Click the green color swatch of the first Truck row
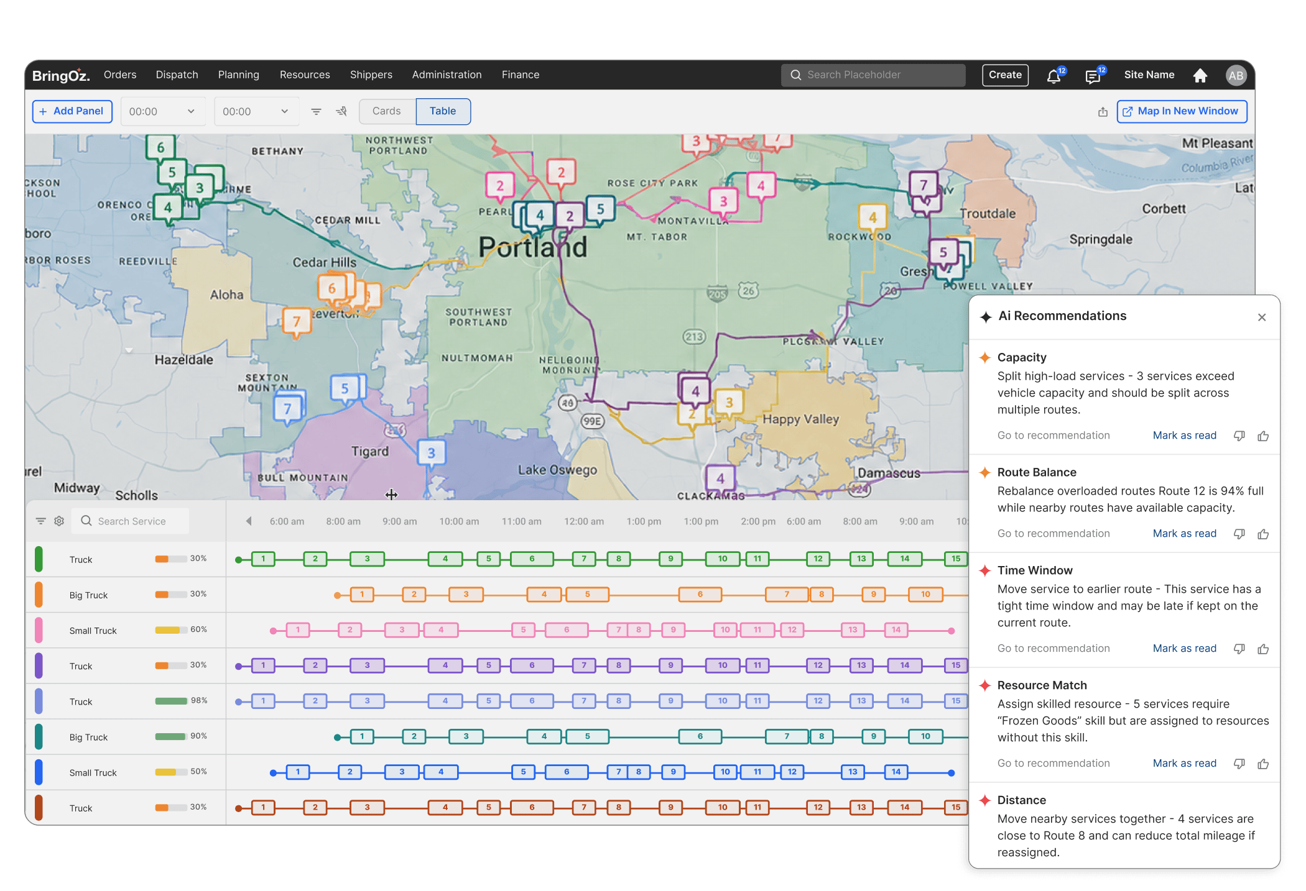The width and height of the screenshot is (1306, 891). (39, 559)
